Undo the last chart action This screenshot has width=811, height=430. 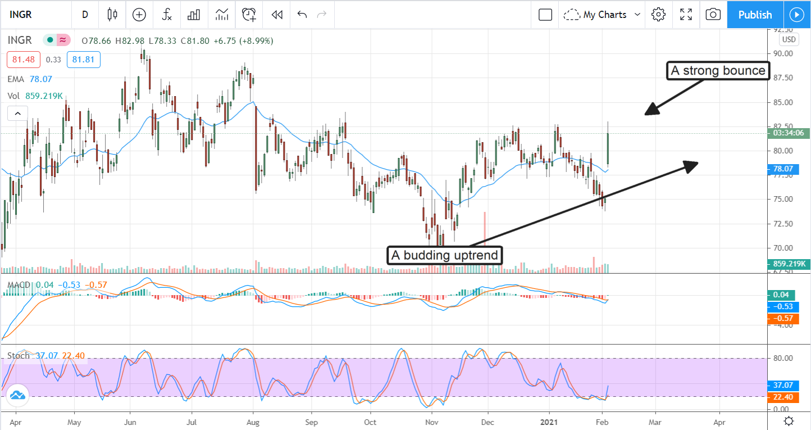point(302,15)
